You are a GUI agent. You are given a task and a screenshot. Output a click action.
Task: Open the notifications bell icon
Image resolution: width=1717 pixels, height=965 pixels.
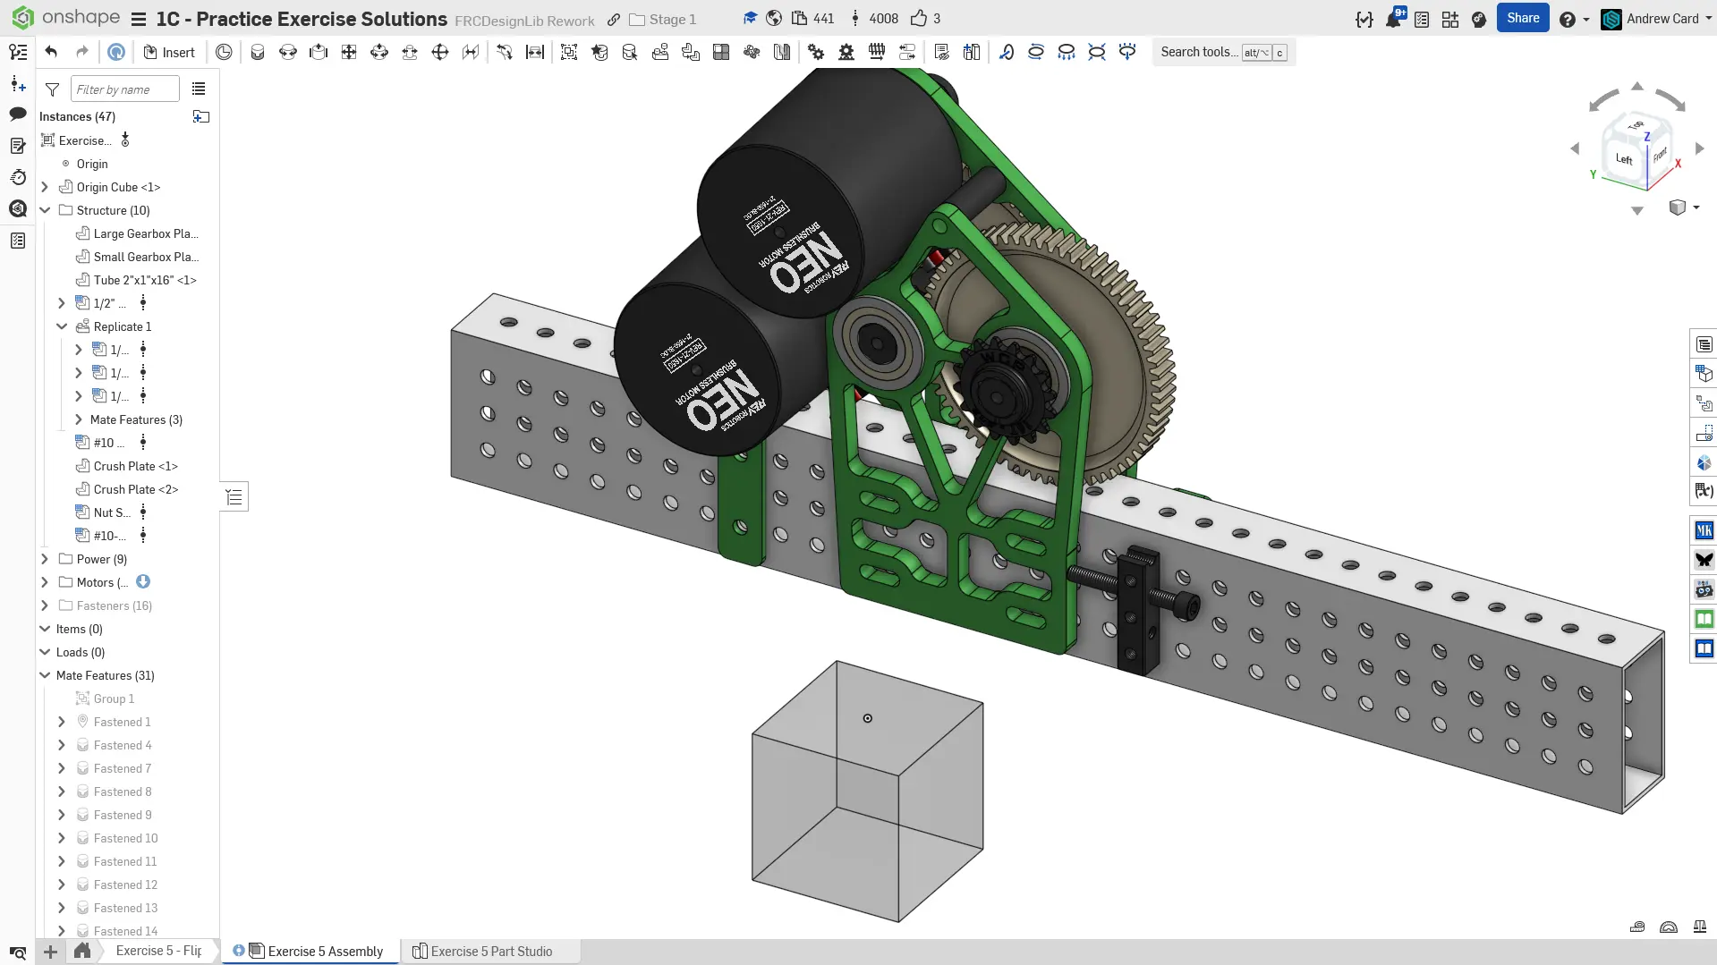click(1393, 19)
